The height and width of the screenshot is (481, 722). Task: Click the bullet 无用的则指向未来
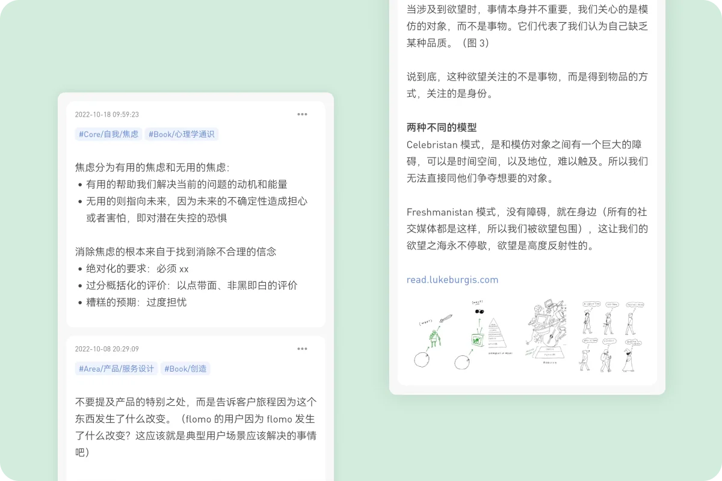(x=197, y=209)
